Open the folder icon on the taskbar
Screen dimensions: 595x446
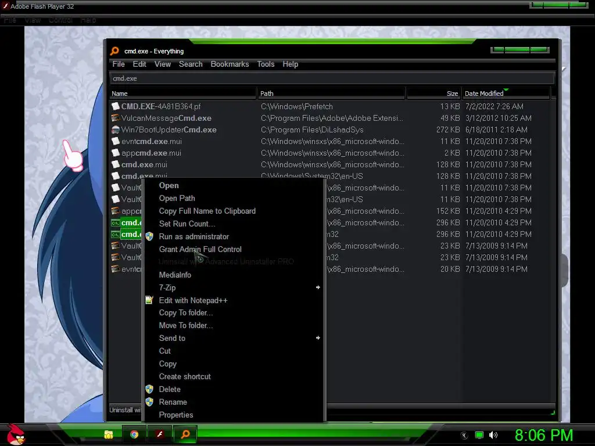point(109,434)
